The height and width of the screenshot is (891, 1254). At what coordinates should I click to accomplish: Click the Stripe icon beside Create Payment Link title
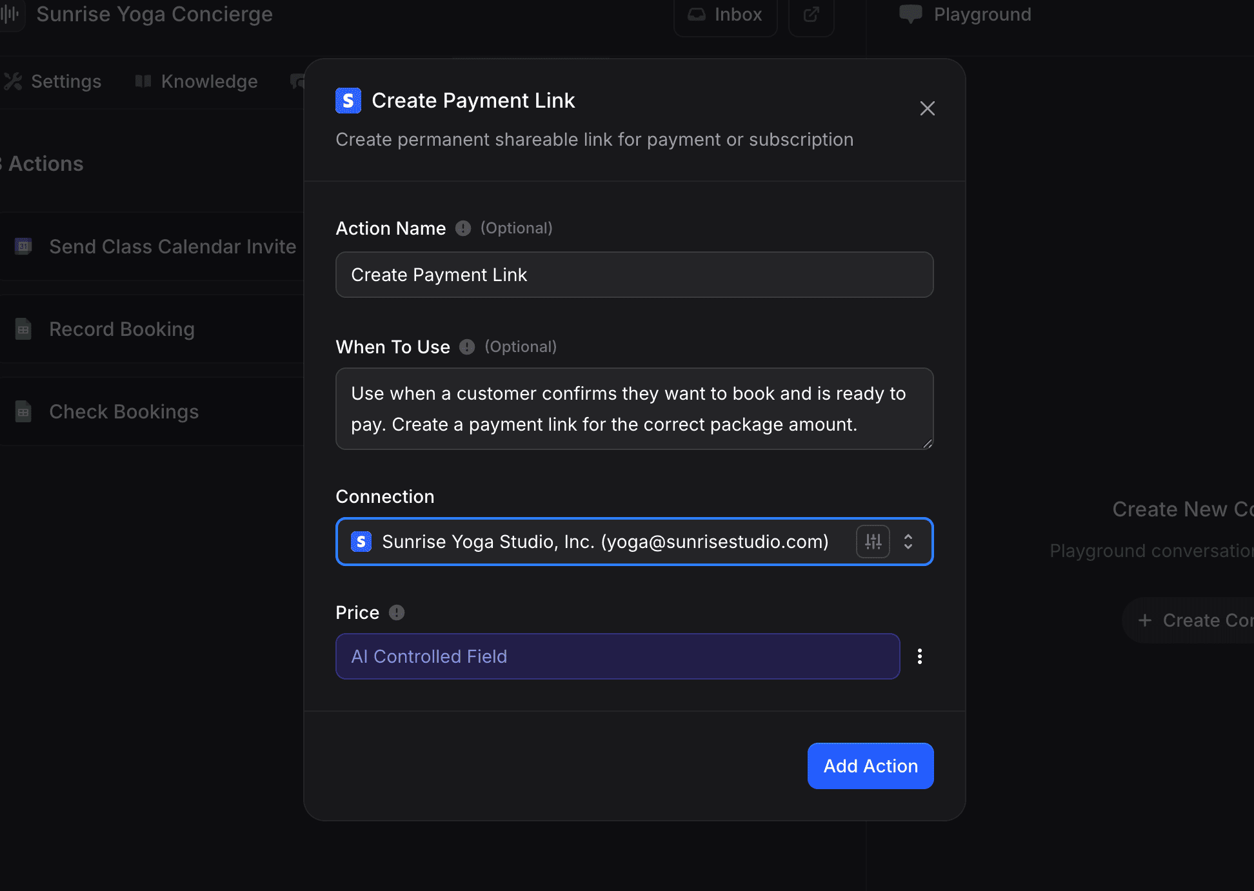pos(348,101)
